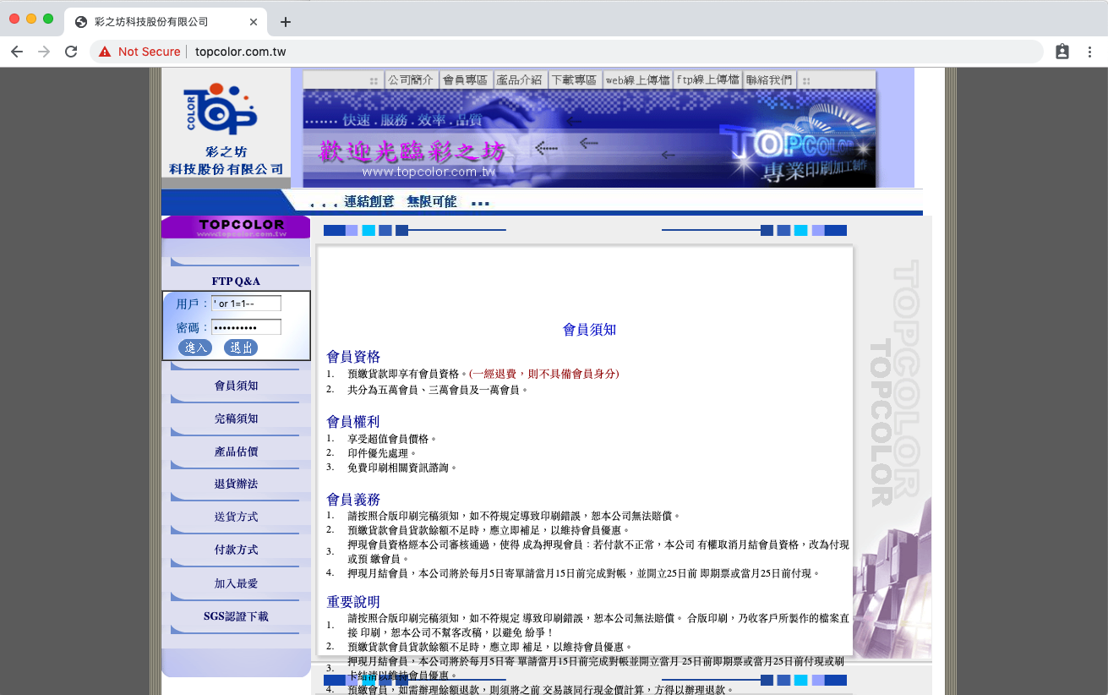This screenshot has width=1108, height=695.
Task: Open 完稿須知 in the left sidebar
Action: coord(236,419)
